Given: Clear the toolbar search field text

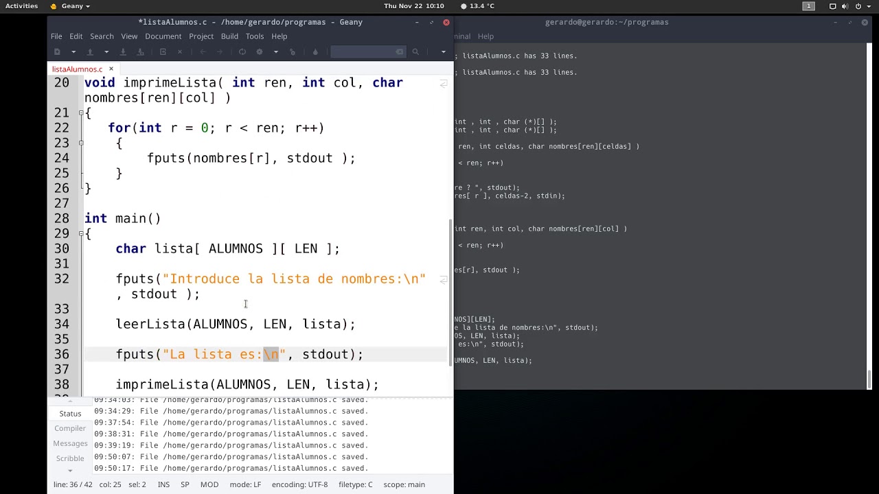Looking at the screenshot, I should 400,51.
